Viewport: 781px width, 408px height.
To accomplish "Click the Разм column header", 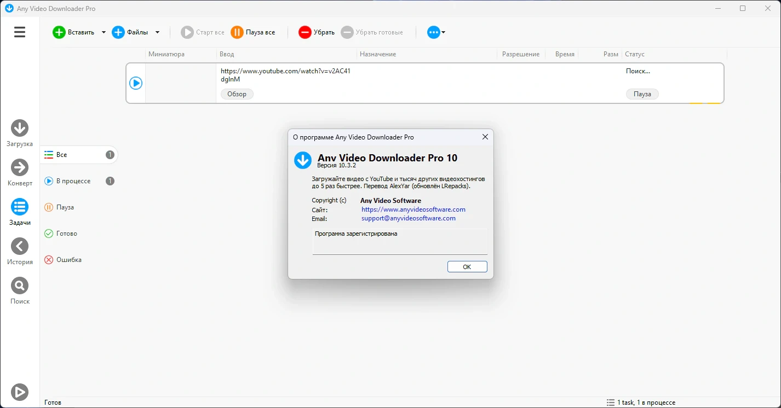I will pos(611,54).
